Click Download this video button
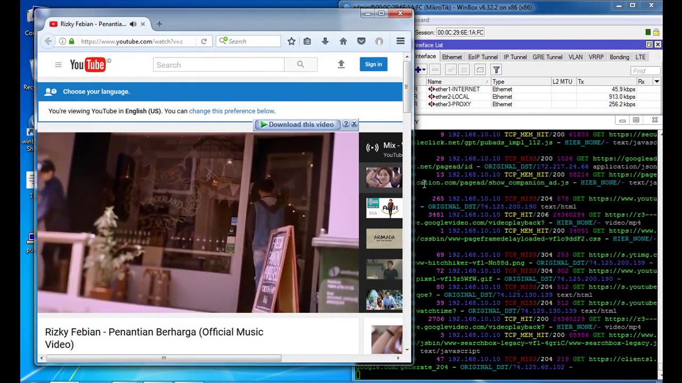Image resolution: width=682 pixels, height=383 pixels. pos(297,124)
